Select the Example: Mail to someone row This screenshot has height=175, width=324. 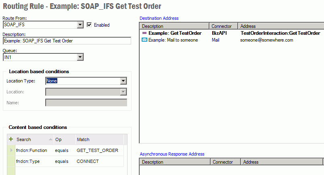pyautogui.click(x=173, y=40)
